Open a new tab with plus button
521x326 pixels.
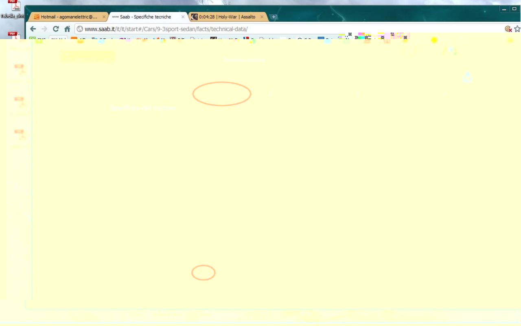point(274,17)
